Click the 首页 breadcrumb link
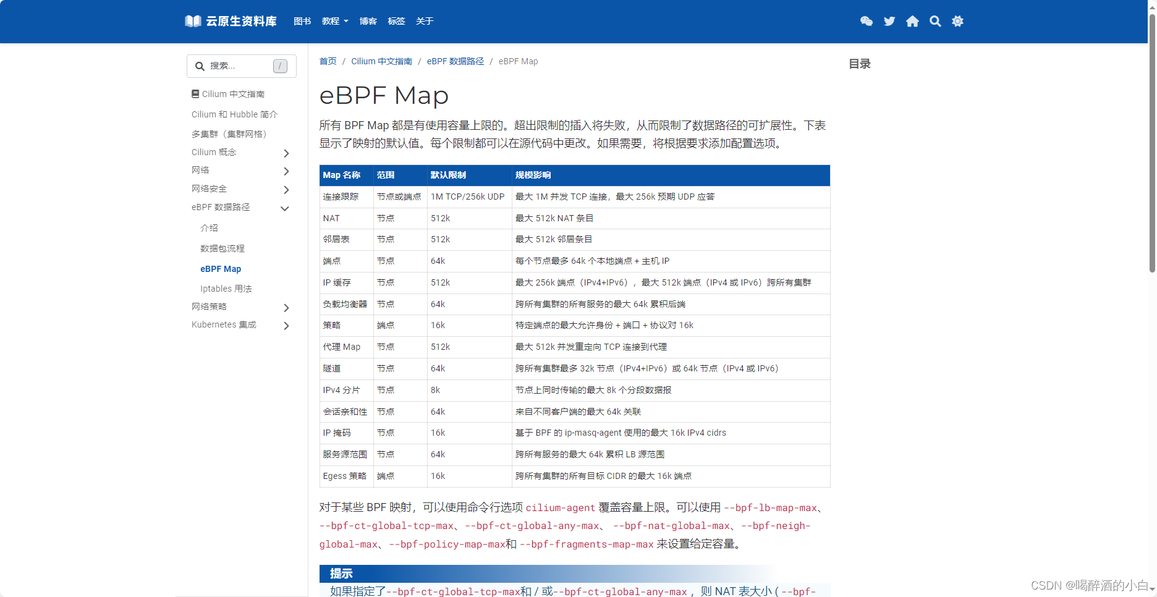 pyautogui.click(x=328, y=61)
